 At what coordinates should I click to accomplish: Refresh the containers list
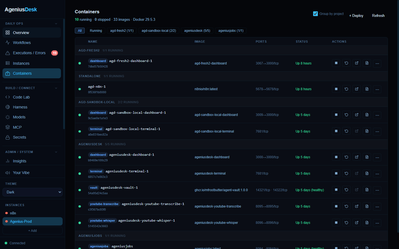378,15
